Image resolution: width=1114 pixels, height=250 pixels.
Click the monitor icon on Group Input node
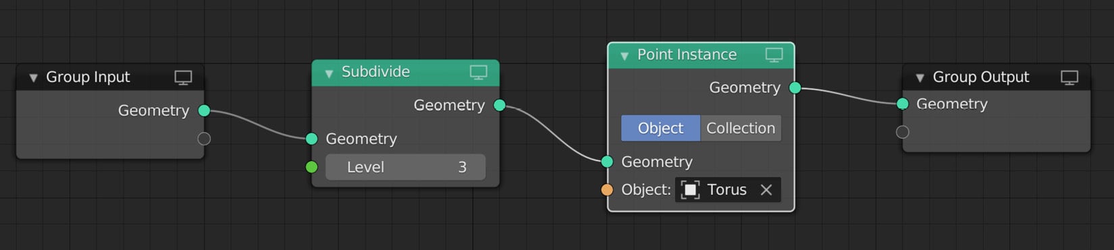(x=183, y=77)
